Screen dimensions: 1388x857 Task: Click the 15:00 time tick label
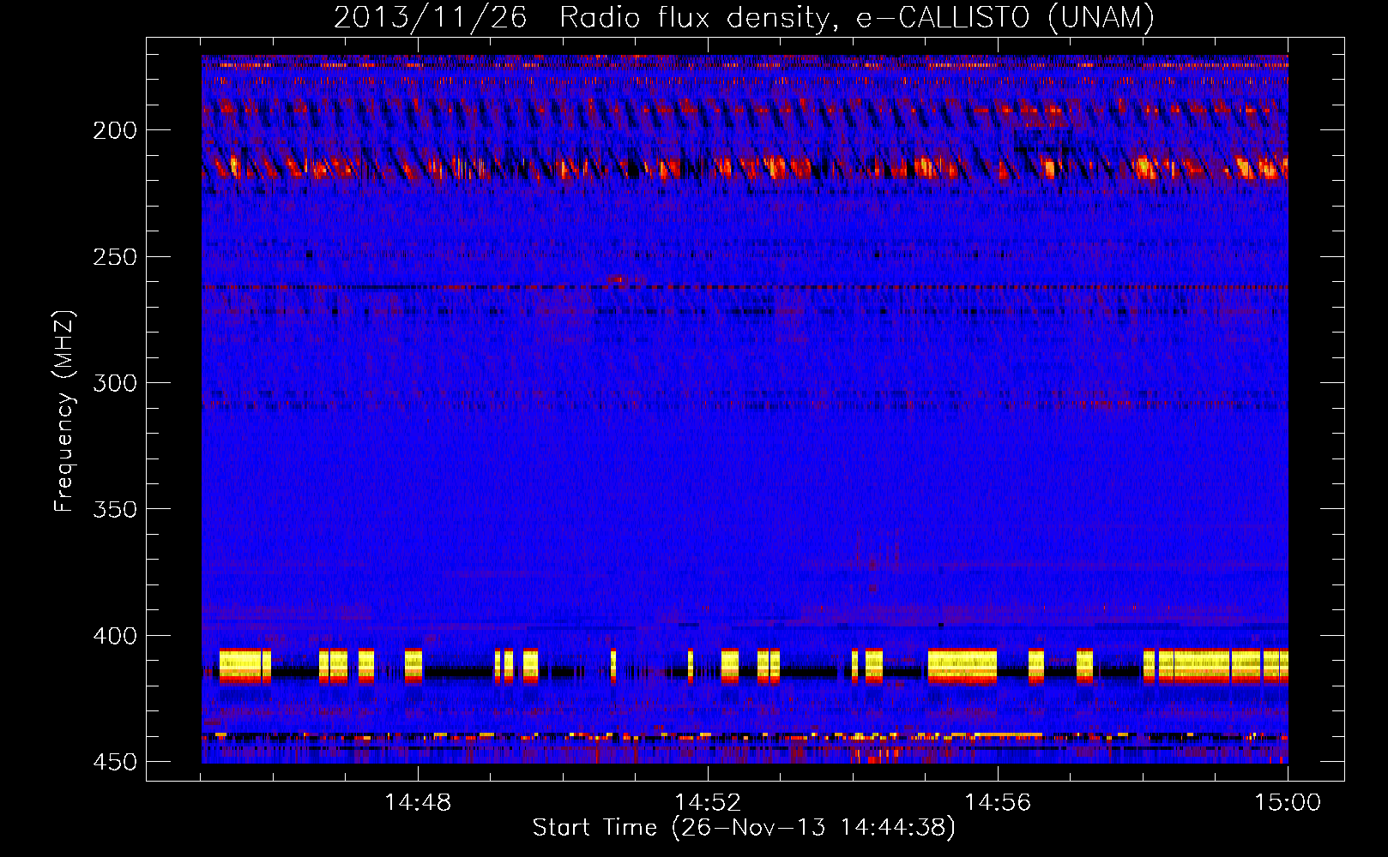(1288, 803)
